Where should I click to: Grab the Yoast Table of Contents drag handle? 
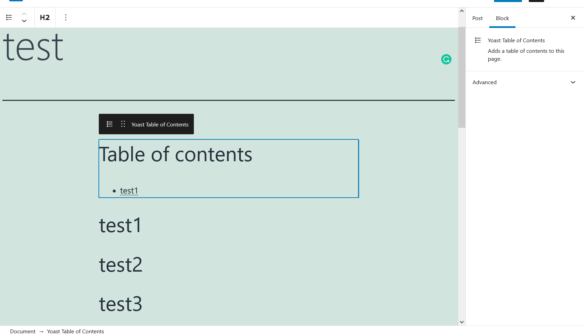(x=123, y=124)
